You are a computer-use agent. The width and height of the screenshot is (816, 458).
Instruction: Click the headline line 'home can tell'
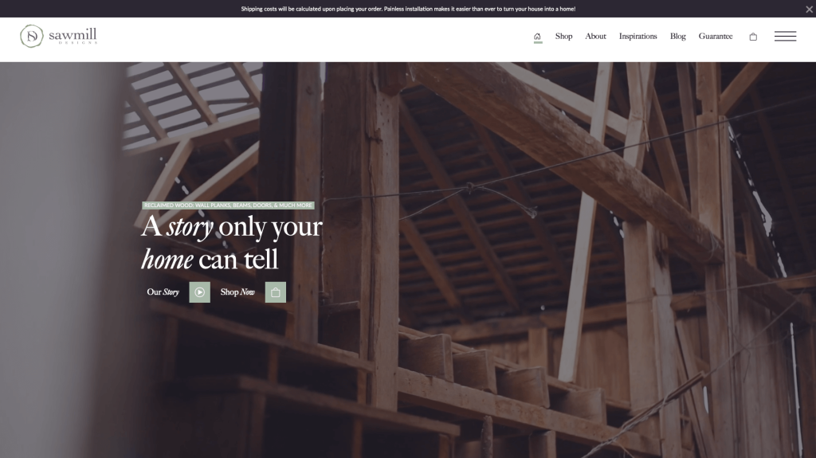(x=210, y=259)
